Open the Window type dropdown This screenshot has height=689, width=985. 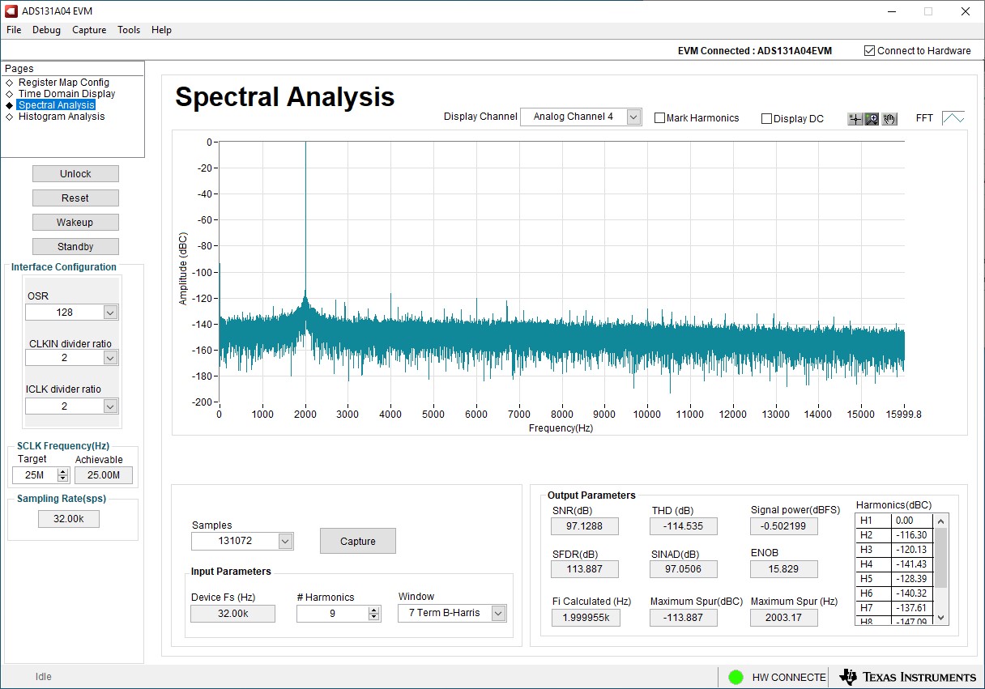(498, 614)
